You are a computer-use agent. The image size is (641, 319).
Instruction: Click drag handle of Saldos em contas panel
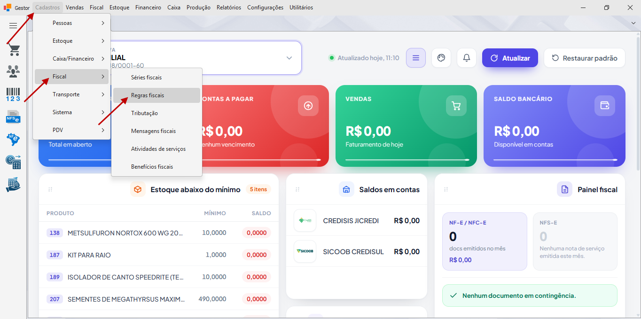pyautogui.click(x=297, y=189)
